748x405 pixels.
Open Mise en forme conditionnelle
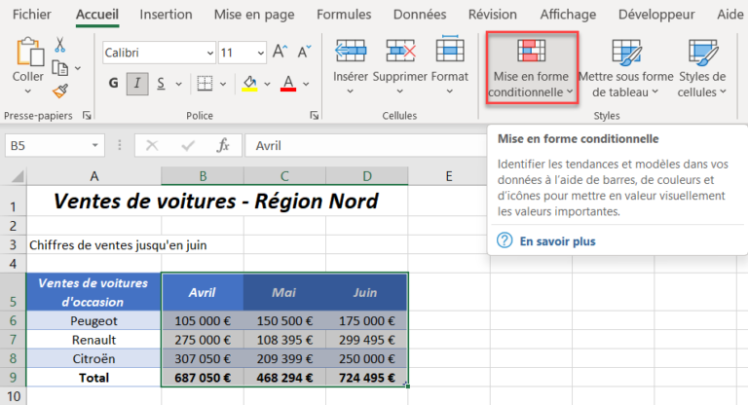point(532,68)
